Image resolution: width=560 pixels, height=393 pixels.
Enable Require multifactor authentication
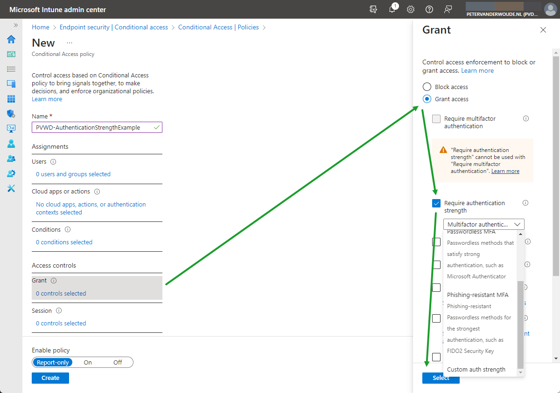coord(436,118)
